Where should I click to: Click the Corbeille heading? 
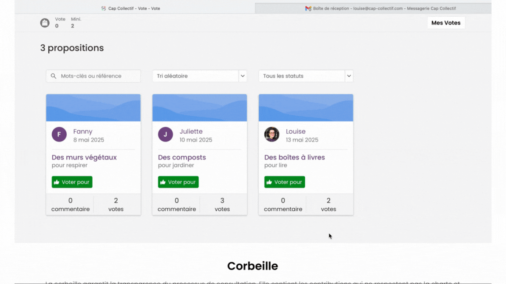[x=253, y=266]
